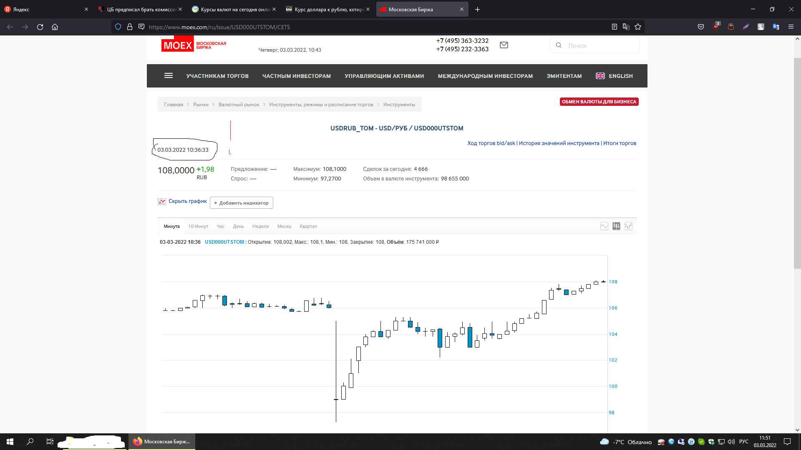Viewport: 801px width, 450px height.
Task: Select the Неделя chart interval
Action: 260,226
